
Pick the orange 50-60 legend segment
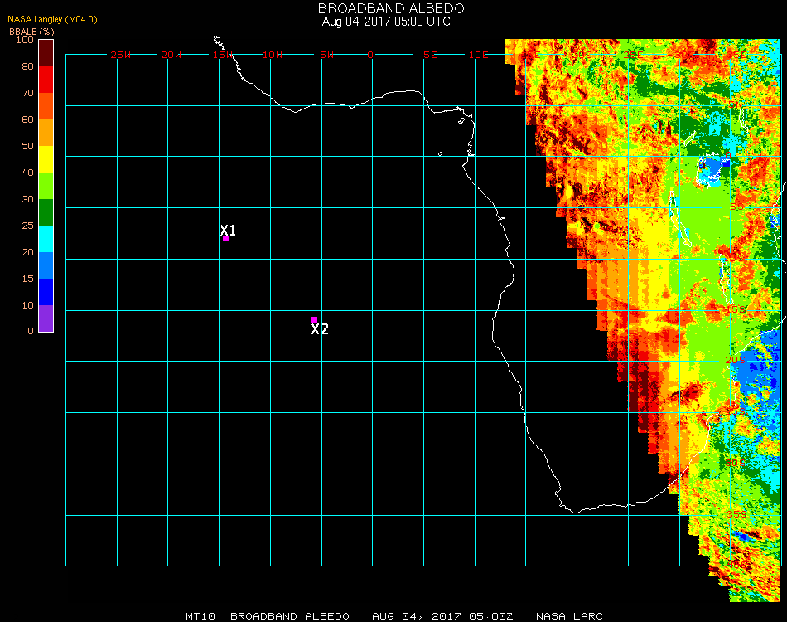point(46,133)
